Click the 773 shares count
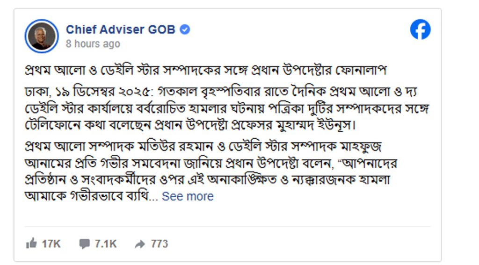 (159, 244)
